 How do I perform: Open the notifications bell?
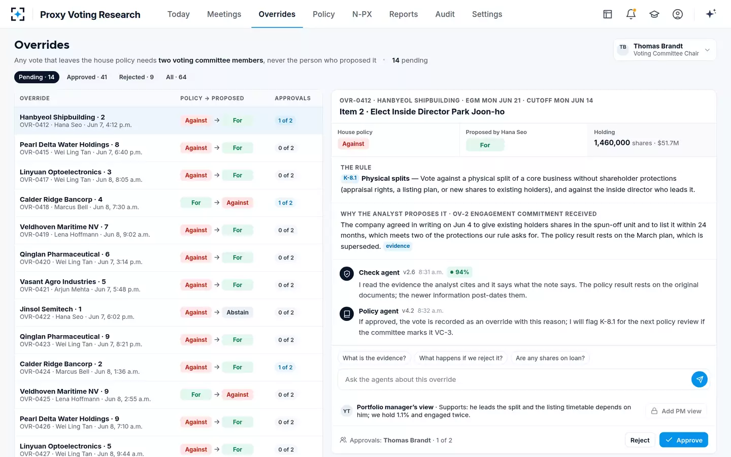point(631,14)
